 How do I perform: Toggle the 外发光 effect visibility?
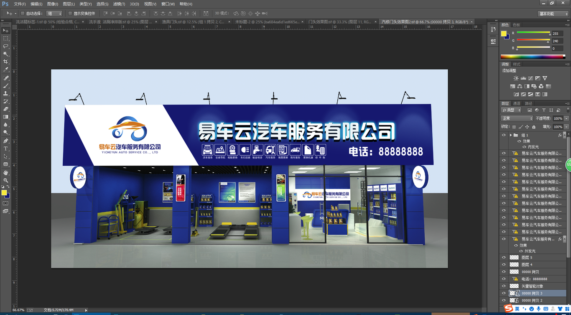click(521, 251)
